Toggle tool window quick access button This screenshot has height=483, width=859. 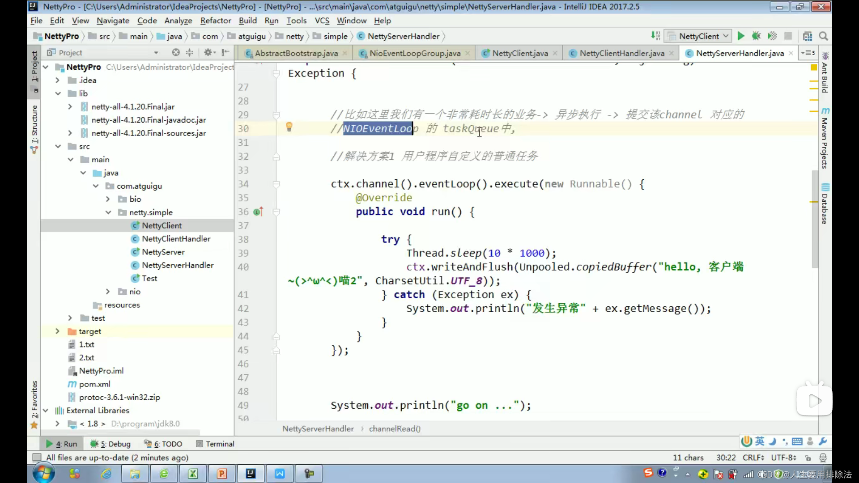click(x=37, y=458)
